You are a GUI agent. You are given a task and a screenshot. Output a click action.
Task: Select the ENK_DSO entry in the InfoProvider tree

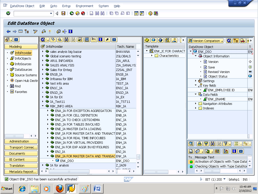click(67, 161)
